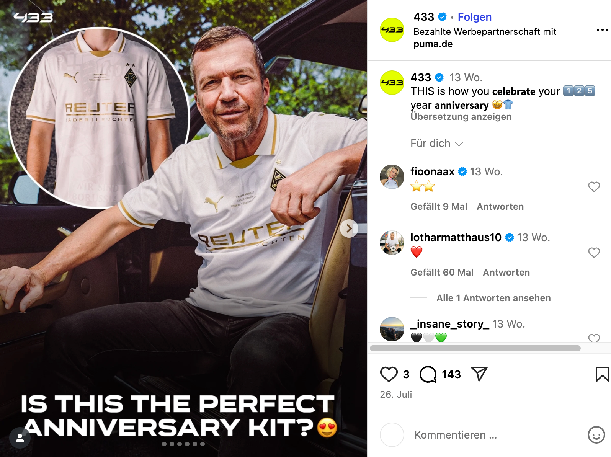Like fioonaax's comment
Screen dimensions: 611x457
[x=594, y=187]
